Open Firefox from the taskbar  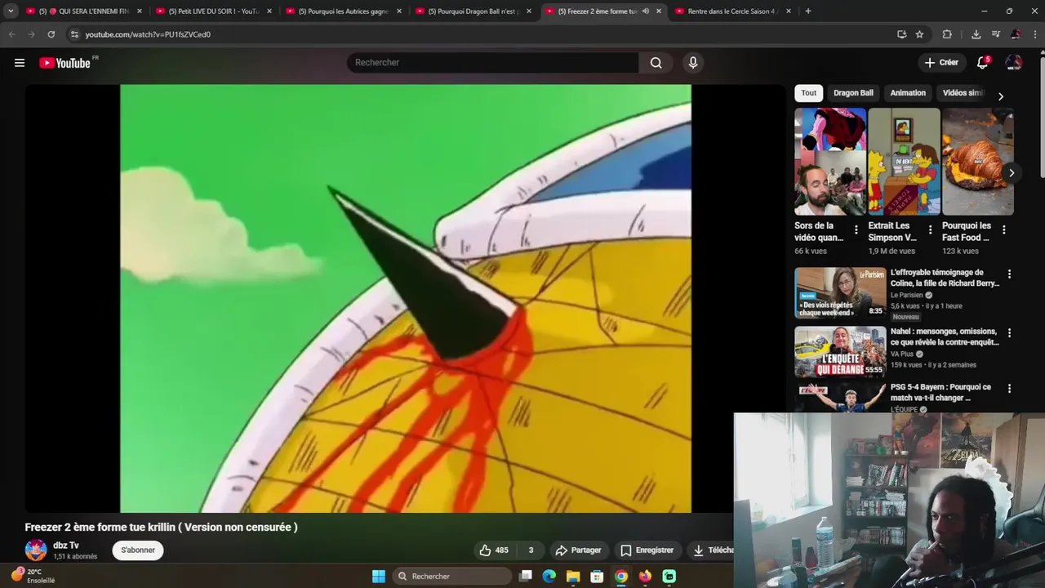(x=645, y=577)
